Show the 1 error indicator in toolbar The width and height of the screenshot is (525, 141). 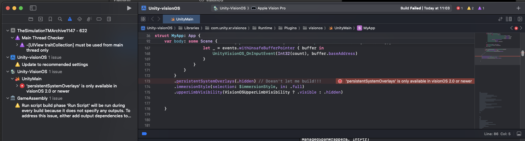460,8
